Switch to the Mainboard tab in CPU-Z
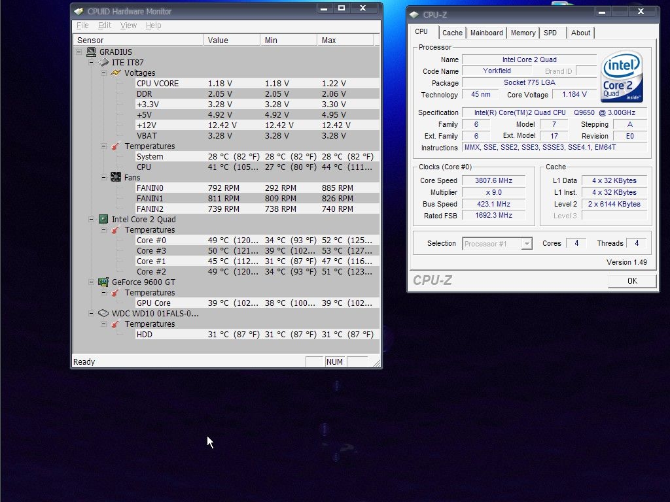 click(487, 33)
